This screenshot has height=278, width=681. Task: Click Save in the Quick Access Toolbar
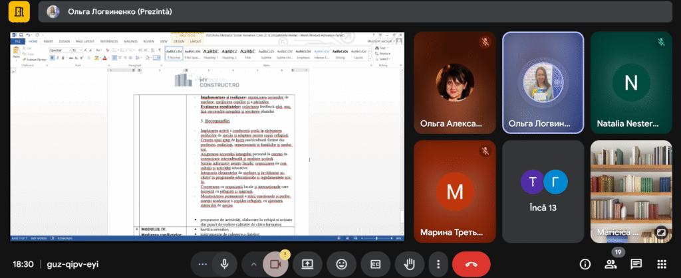tap(21, 35)
